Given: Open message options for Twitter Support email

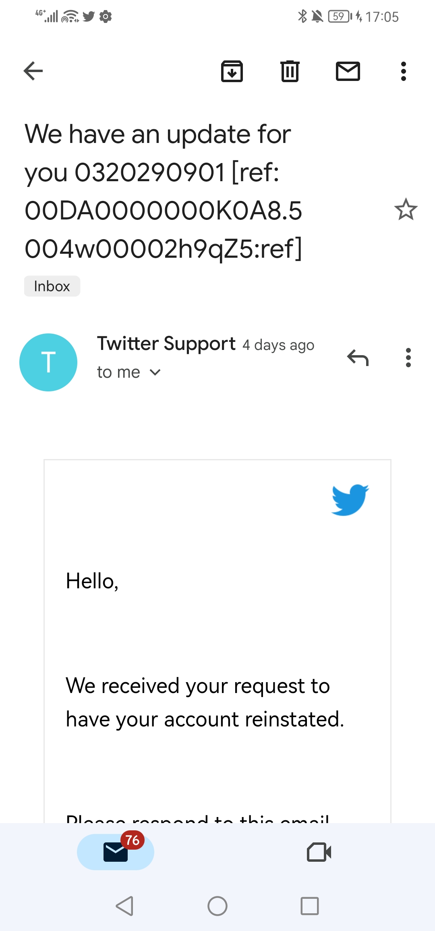Looking at the screenshot, I should 408,358.
